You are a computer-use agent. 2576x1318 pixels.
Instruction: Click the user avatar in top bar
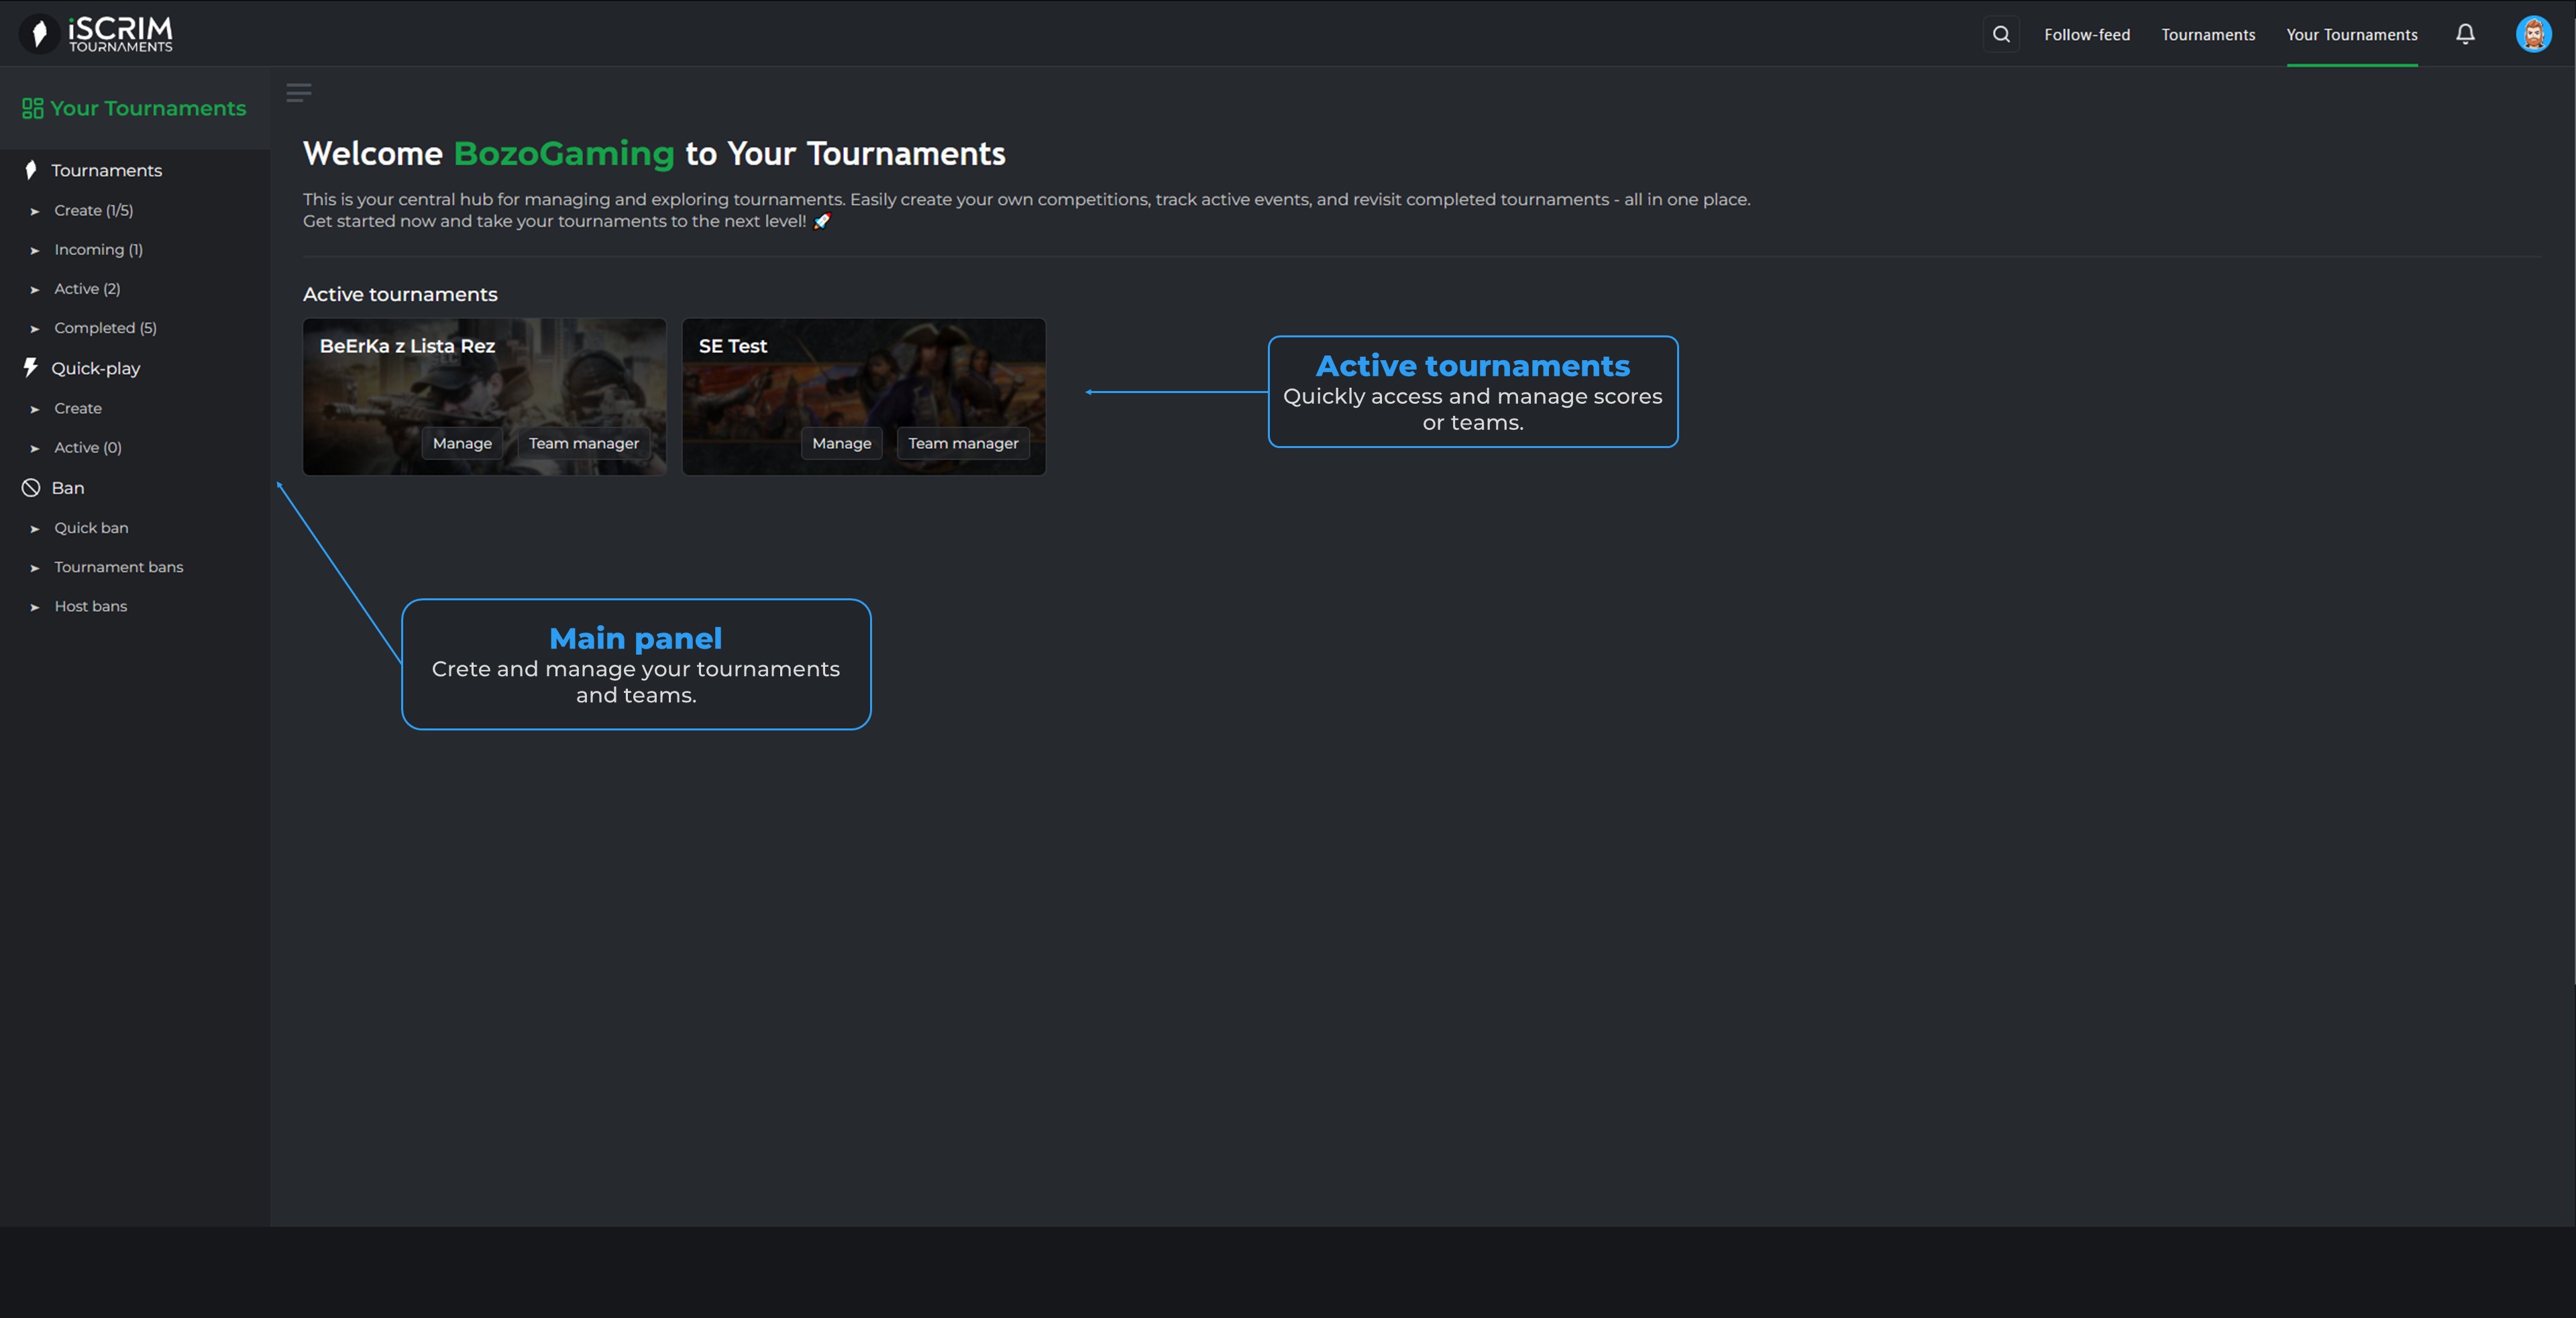click(x=2534, y=33)
